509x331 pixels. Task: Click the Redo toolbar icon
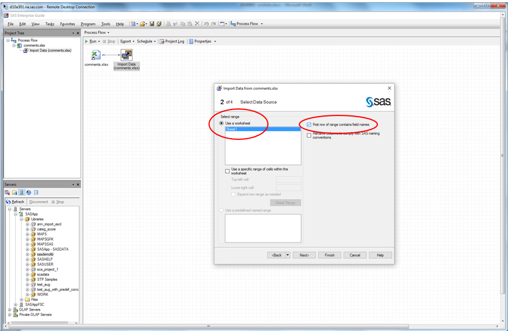click(214, 24)
